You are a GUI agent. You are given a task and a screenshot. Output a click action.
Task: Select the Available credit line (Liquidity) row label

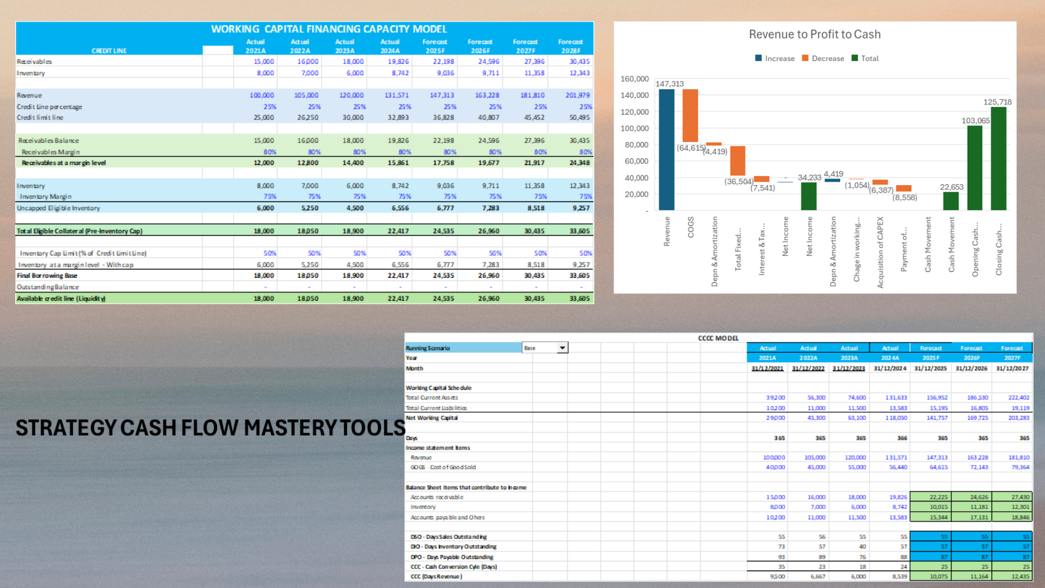tap(61, 298)
